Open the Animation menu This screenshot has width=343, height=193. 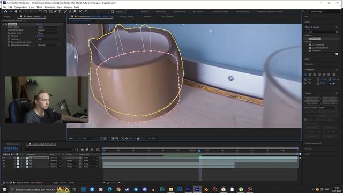click(x=50, y=7)
